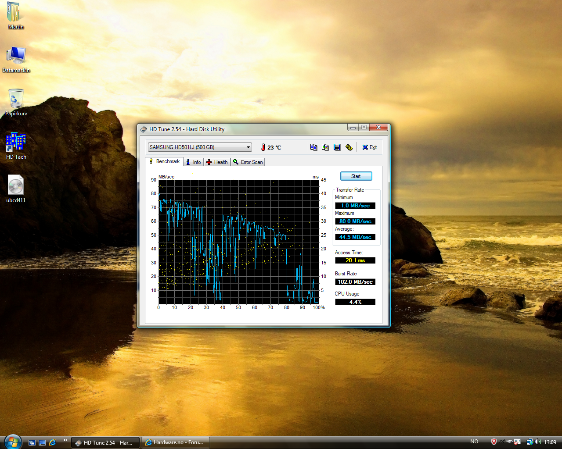562x449 pixels.
Task: Open the red security shield tray icon
Action: pyautogui.click(x=494, y=442)
